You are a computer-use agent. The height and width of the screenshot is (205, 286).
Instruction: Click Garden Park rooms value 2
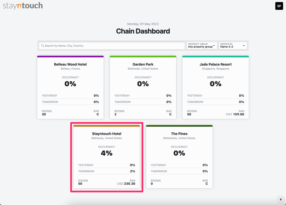tap(115, 114)
